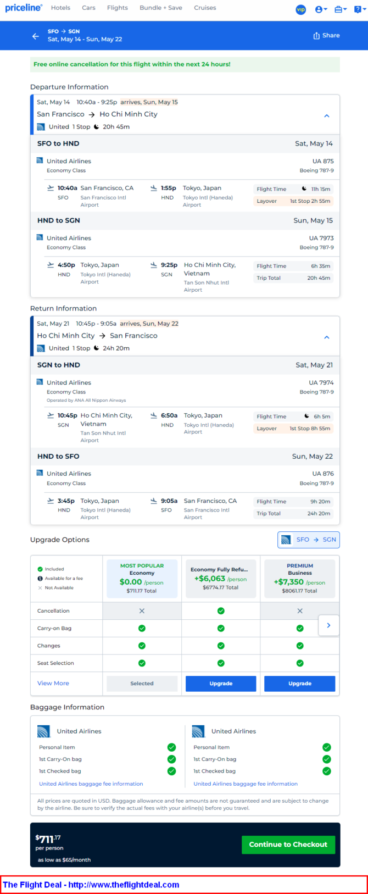Image resolution: width=368 pixels, height=894 pixels.
Task: Click the landing icon at 6:50a
Action: pos(154,415)
